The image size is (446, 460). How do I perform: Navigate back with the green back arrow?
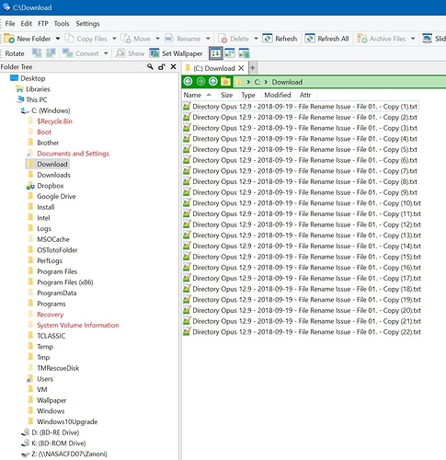coord(189,82)
